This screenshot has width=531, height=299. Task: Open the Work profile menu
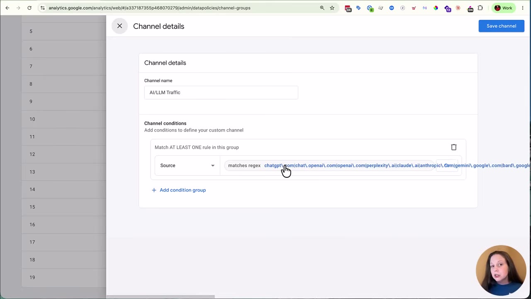coord(503,8)
